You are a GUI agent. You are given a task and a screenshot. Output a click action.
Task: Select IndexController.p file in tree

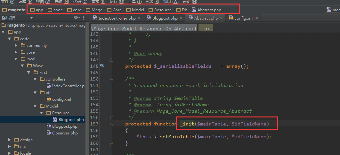pyautogui.click(x=66, y=86)
